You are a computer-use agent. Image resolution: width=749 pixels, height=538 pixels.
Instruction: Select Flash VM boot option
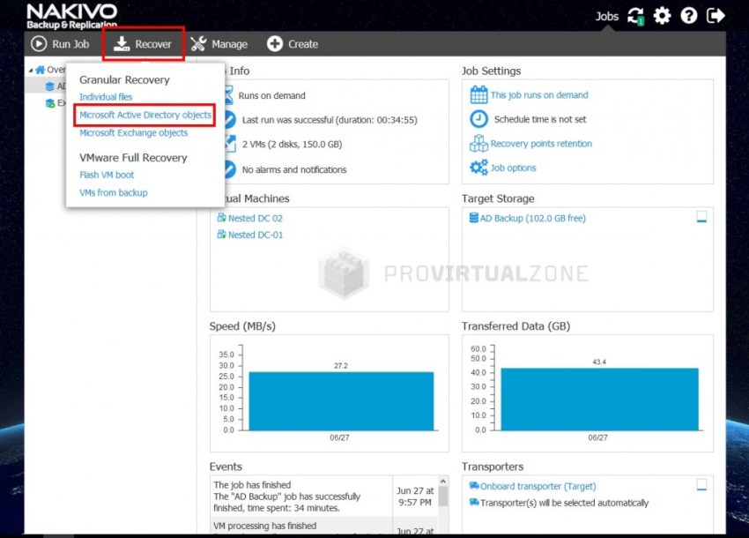107,175
